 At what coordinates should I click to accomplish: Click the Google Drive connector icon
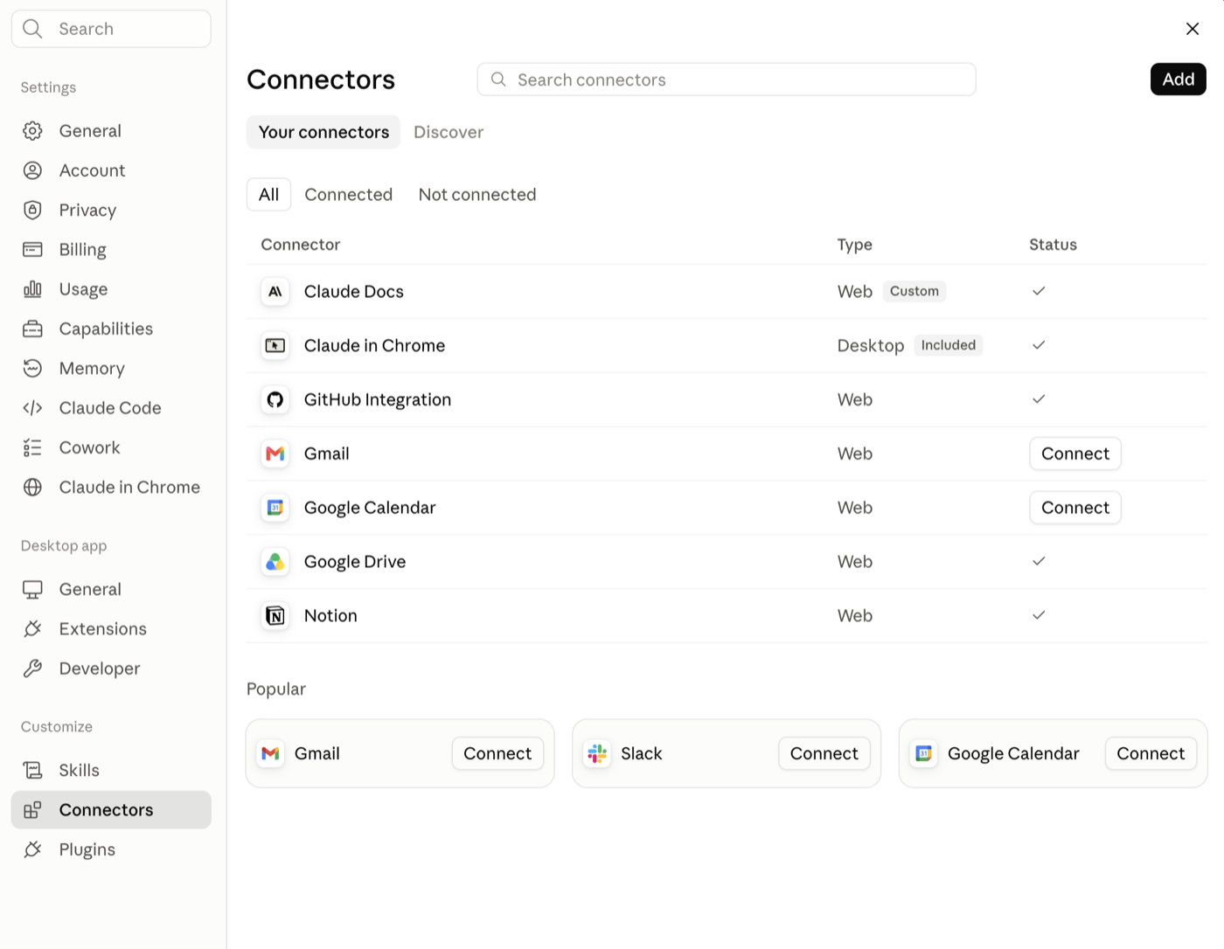click(275, 562)
